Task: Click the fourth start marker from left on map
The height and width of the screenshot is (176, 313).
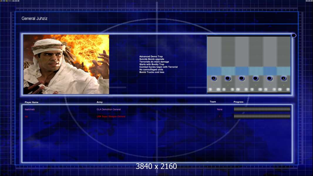Action: point(255,78)
